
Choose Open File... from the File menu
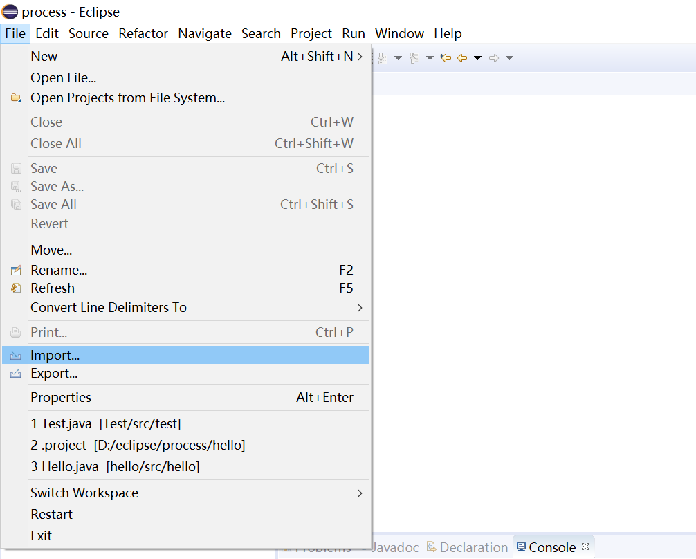point(185,77)
